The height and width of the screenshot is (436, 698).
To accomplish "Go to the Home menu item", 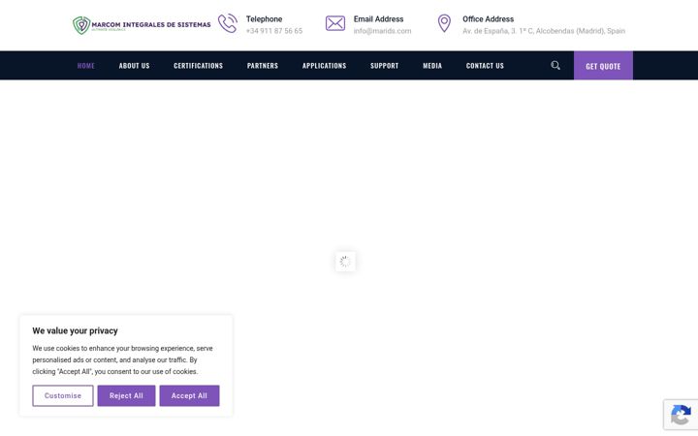I will pyautogui.click(x=86, y=66).
